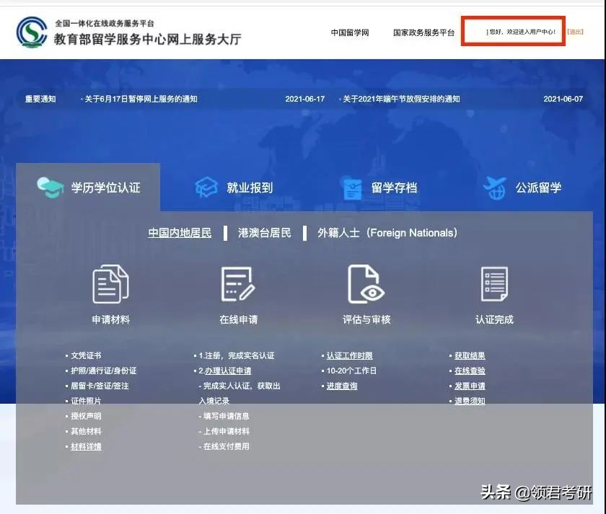The image size is (606, 514).
Task: Go to 国家政务服务平台
Action: [423, 32]
